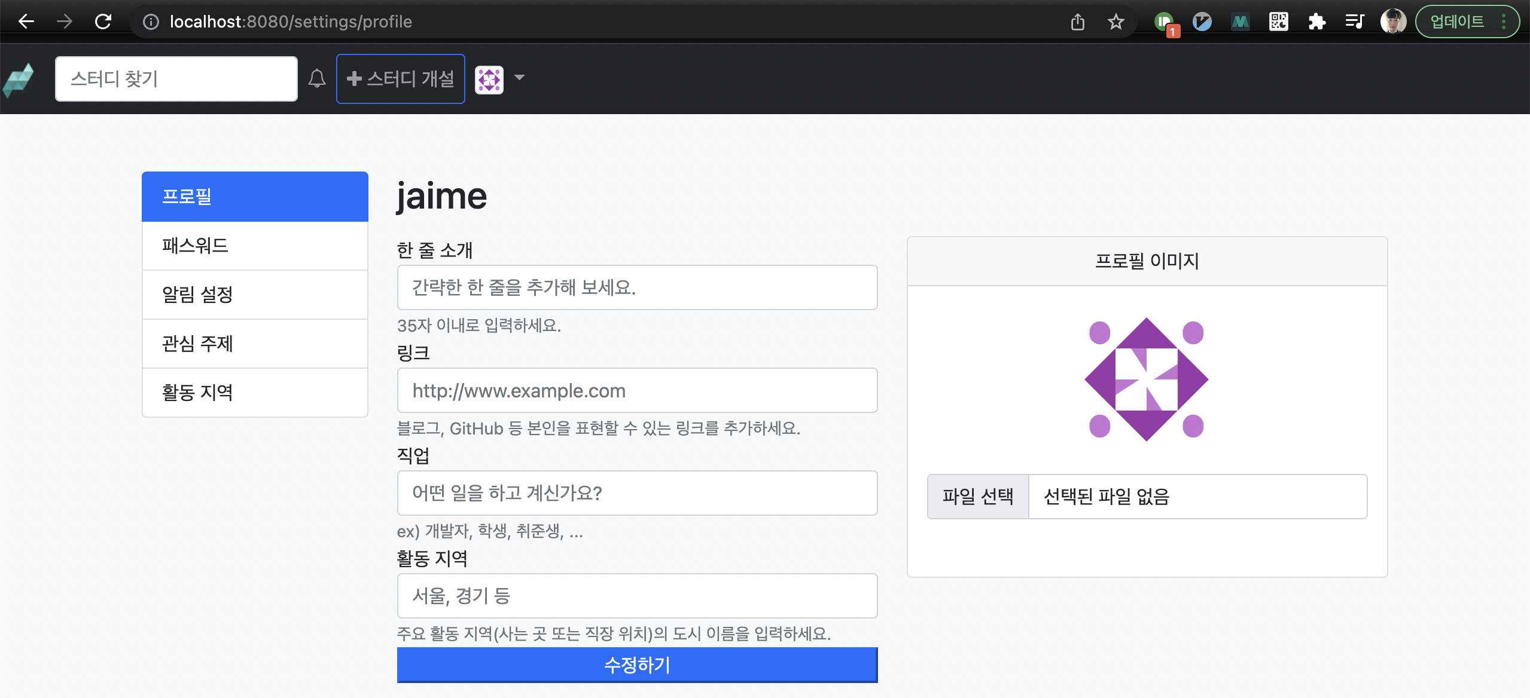1530x698 pixels.
Task: Open the media control playlist icon
Action: click(1355, 22)
